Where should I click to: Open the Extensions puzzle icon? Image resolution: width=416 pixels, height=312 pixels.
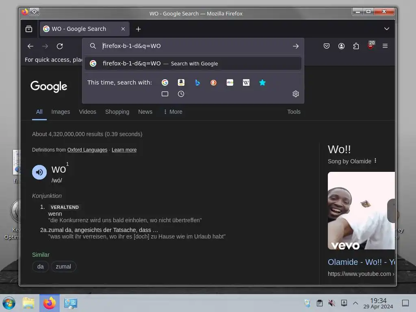coord(356,46)
